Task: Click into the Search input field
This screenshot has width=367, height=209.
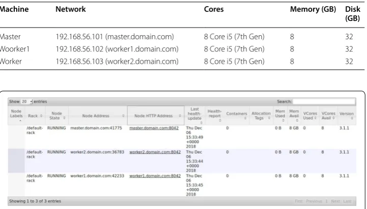Action: point(324,101)
